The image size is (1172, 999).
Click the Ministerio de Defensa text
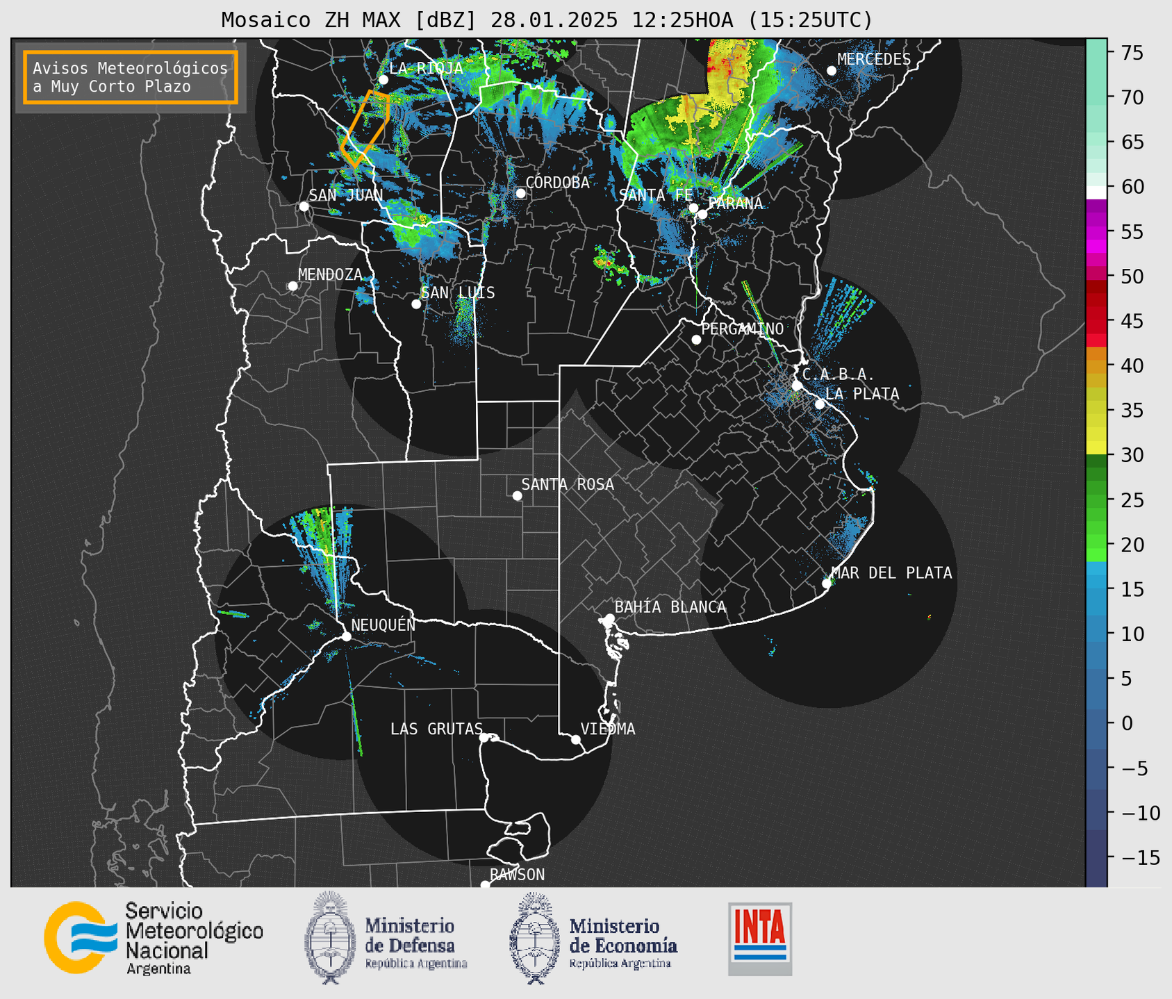tap(416, 943)
